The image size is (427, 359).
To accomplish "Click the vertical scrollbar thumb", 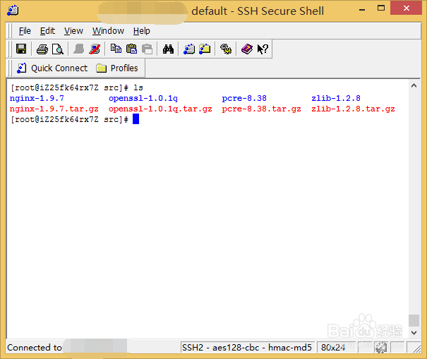I will (x=414, y=320).
